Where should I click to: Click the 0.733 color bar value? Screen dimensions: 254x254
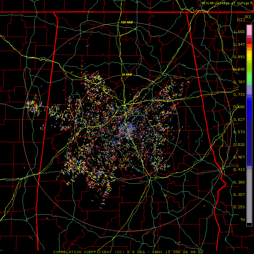tap(239, 95)
